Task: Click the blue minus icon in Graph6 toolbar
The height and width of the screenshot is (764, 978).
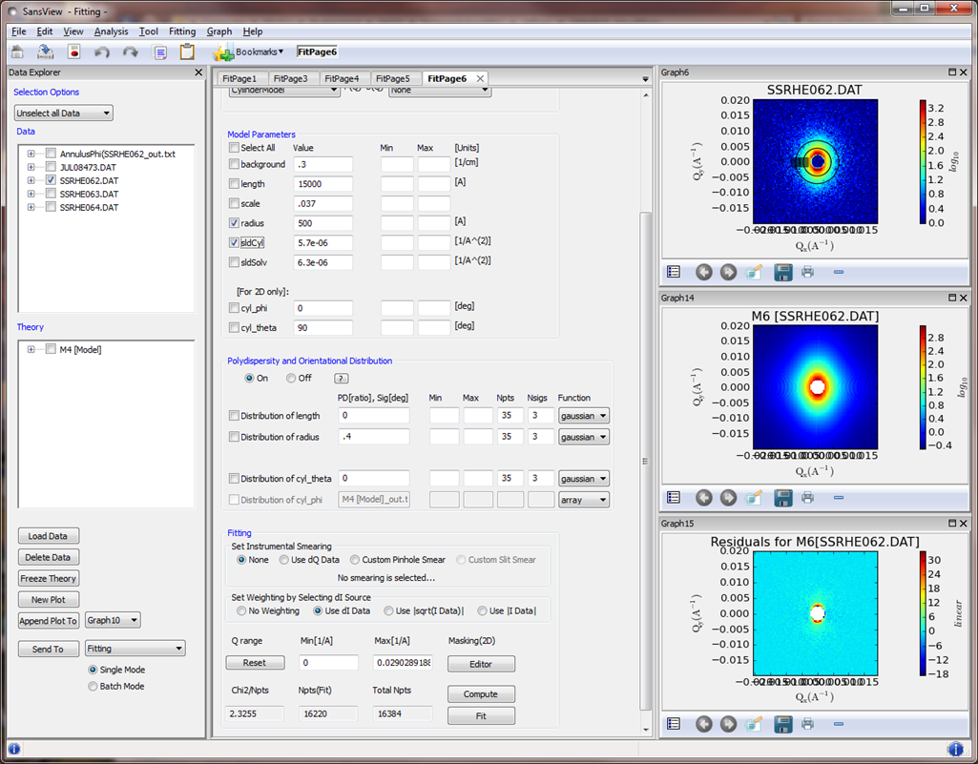Action: tap(839, 272)
